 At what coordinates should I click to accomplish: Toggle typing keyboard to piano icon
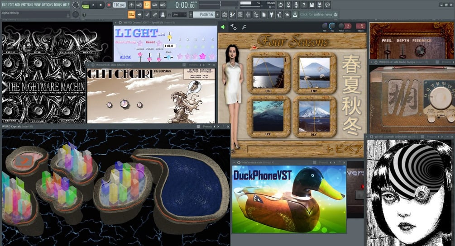(x=131, y=14)
